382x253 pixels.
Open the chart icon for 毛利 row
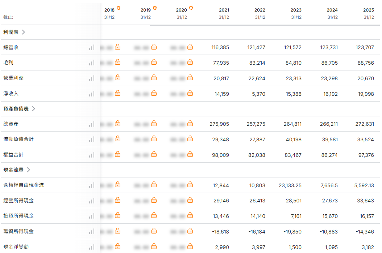click(92, 63)
